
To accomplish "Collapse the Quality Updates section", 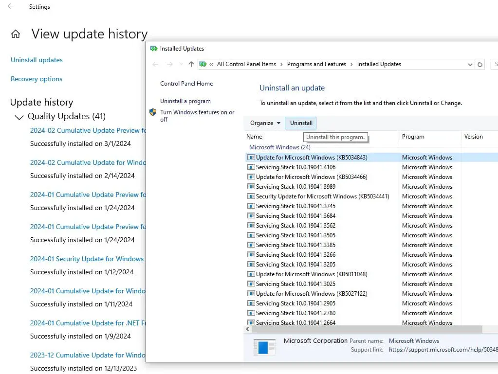I will 19,117.
